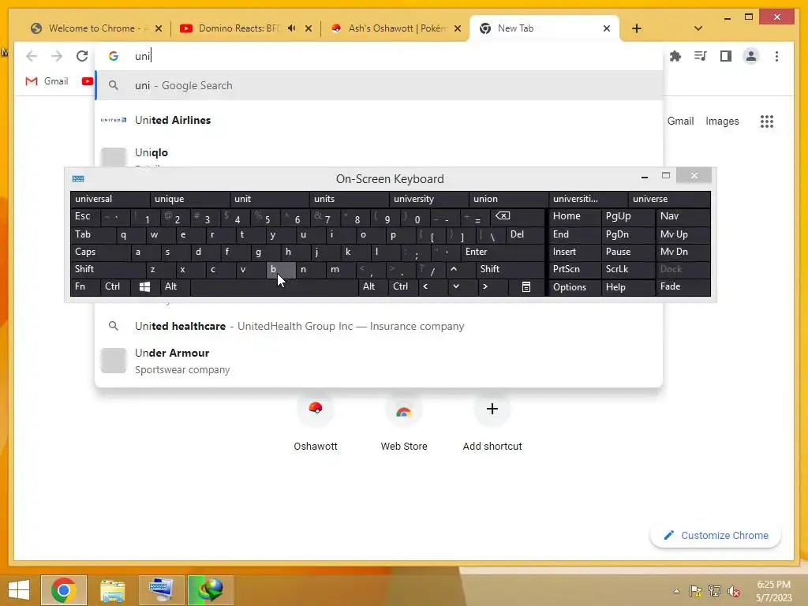
Task: Click Customize Chrome button
Action: (716, 536)
